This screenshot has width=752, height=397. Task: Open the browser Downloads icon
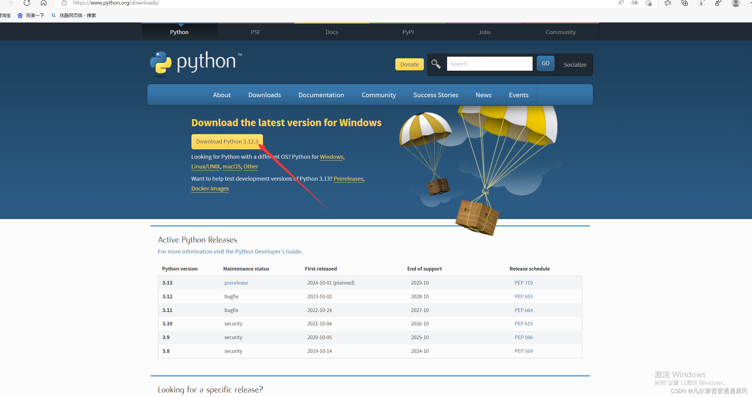[x=701, y=3]
